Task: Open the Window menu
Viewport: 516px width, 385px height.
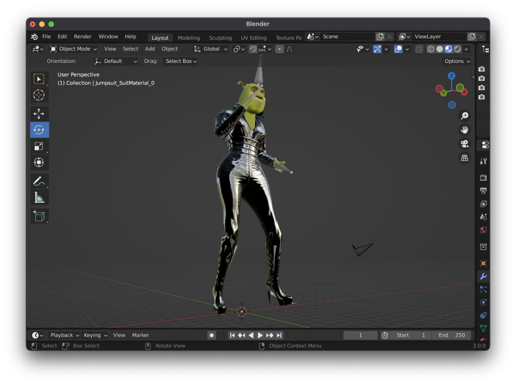Action: [108, 37]
